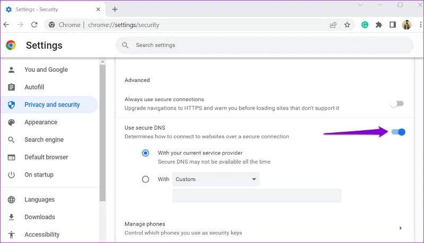Click the Default browser window icon
Image resolution: width=424 pixels, height=243 pixels.
pos(11,157)
